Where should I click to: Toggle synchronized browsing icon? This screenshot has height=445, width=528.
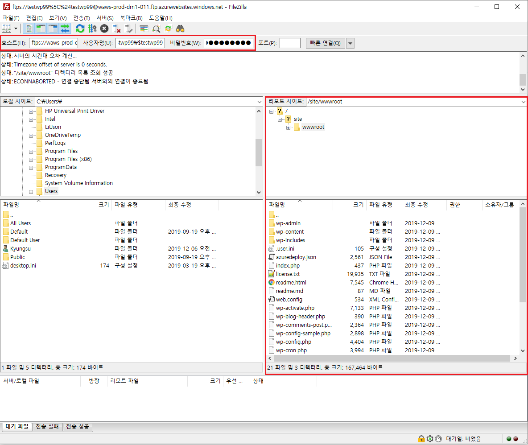click(169, 29)
